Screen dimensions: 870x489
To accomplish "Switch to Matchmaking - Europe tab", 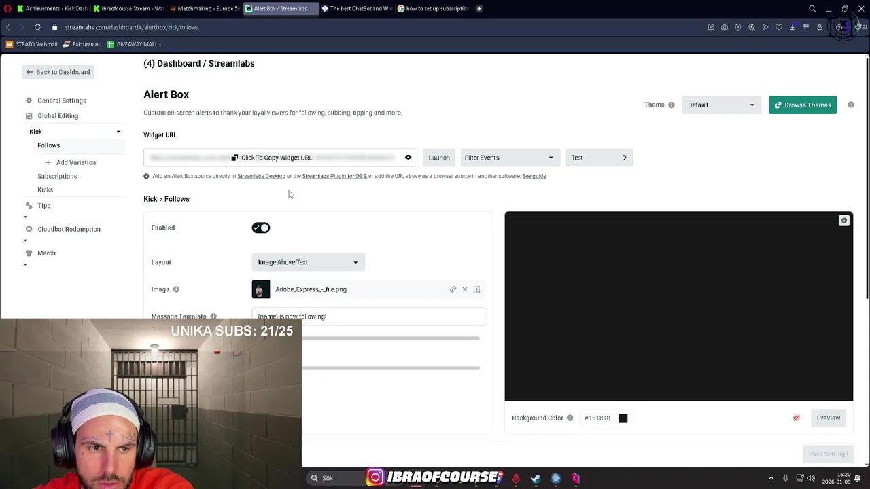I will point(204,9).
